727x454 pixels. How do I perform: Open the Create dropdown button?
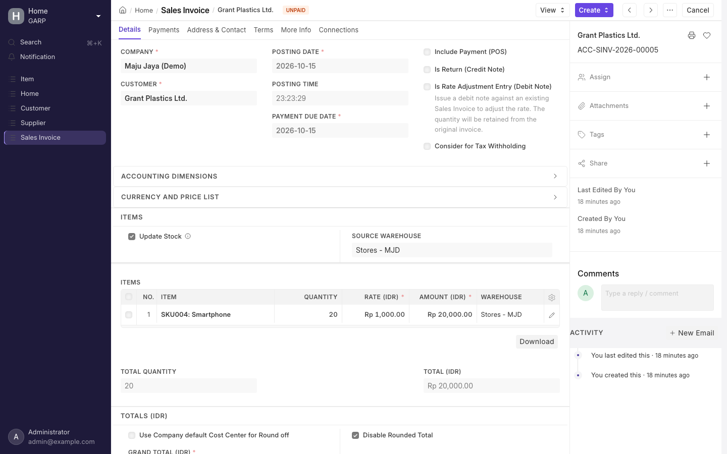[x=594, y=10]
